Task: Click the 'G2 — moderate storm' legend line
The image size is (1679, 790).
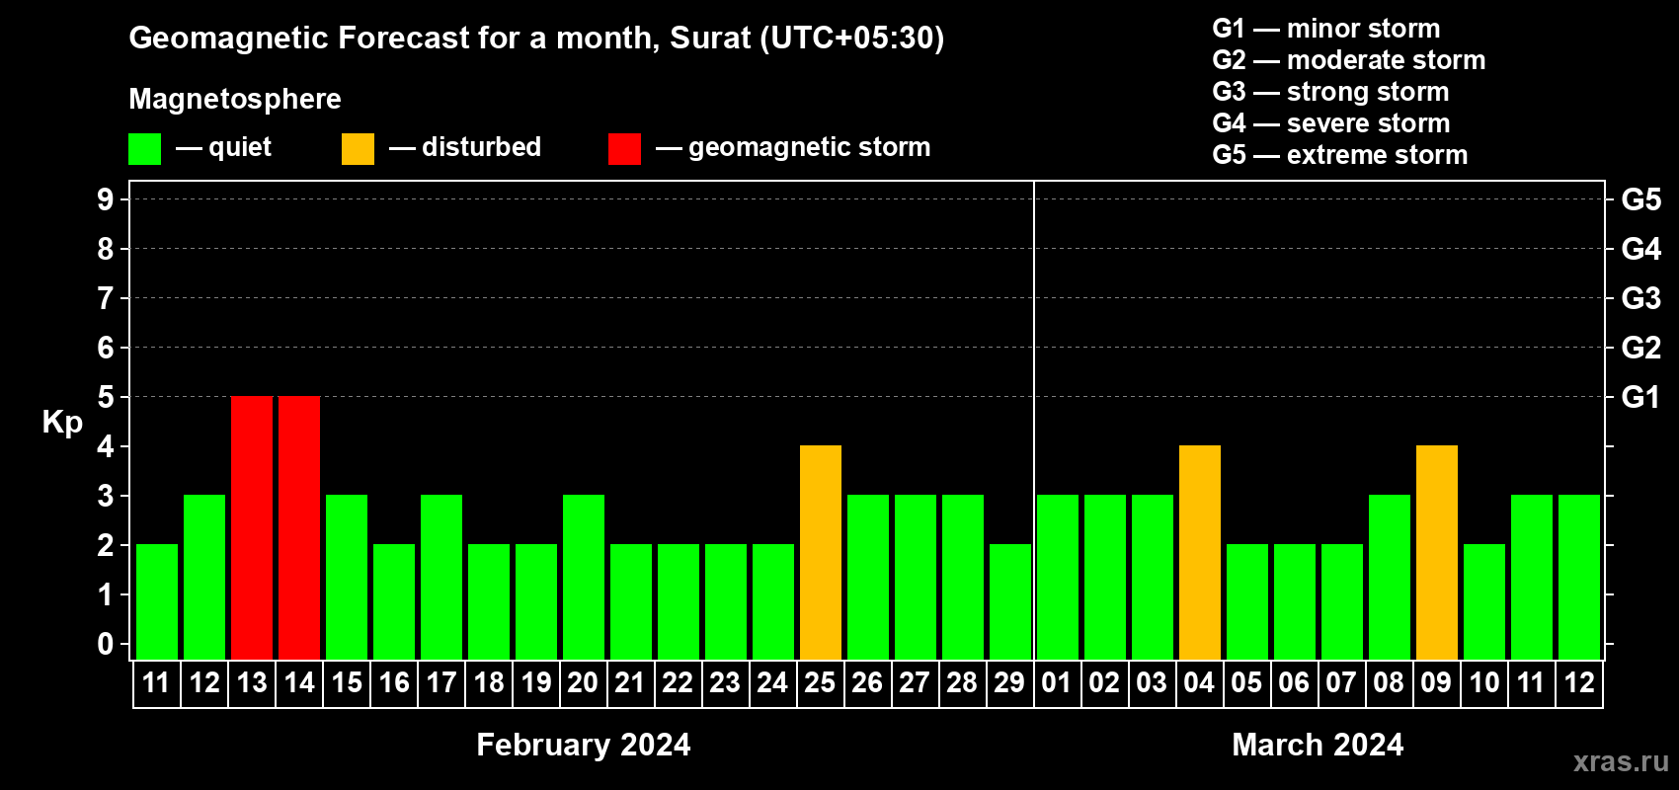Action: (1349, 60)
